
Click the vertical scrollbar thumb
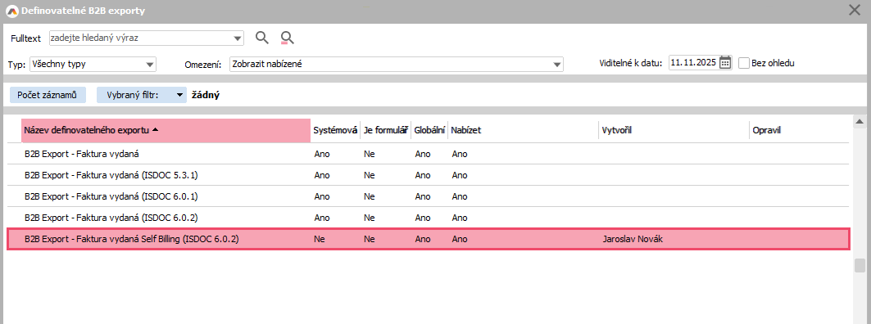860,265
